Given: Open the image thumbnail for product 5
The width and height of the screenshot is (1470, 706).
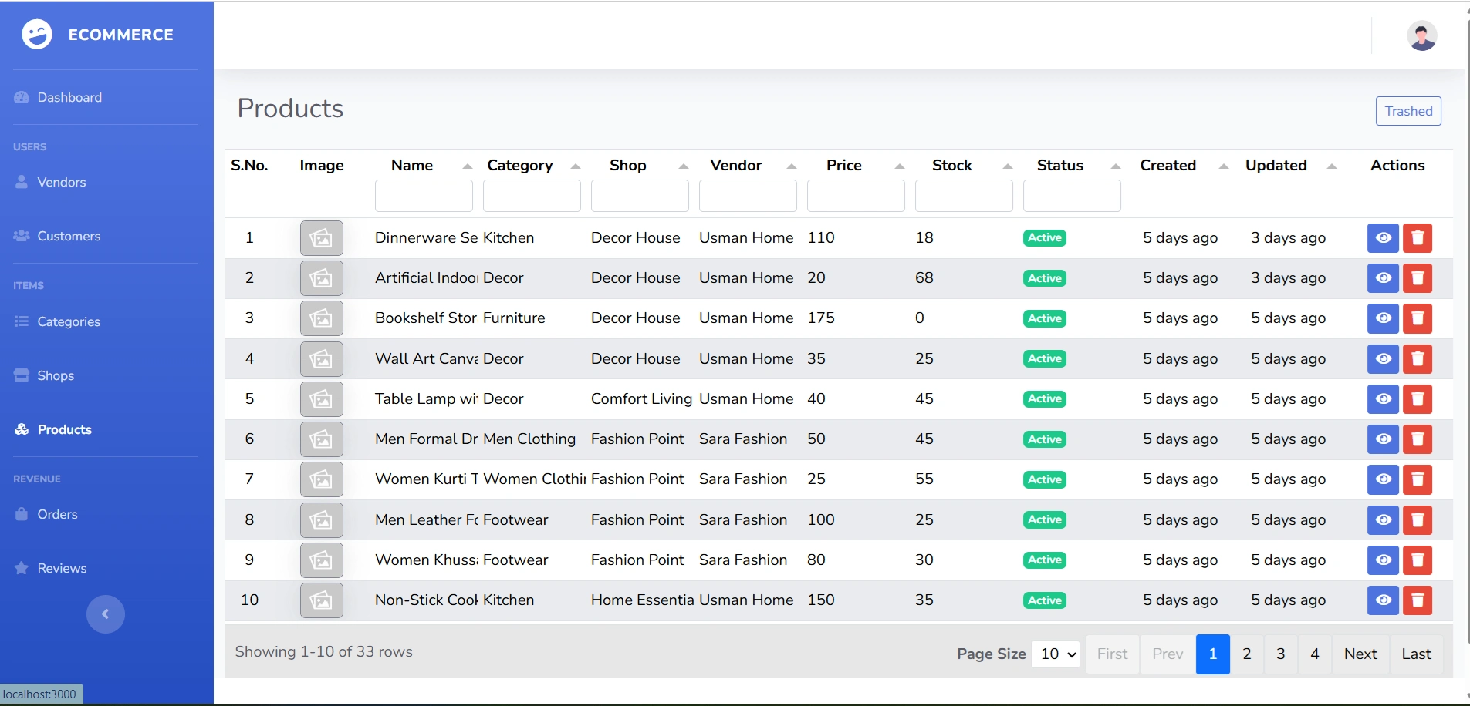Looking at the screenshot, I should pos(321,399).
